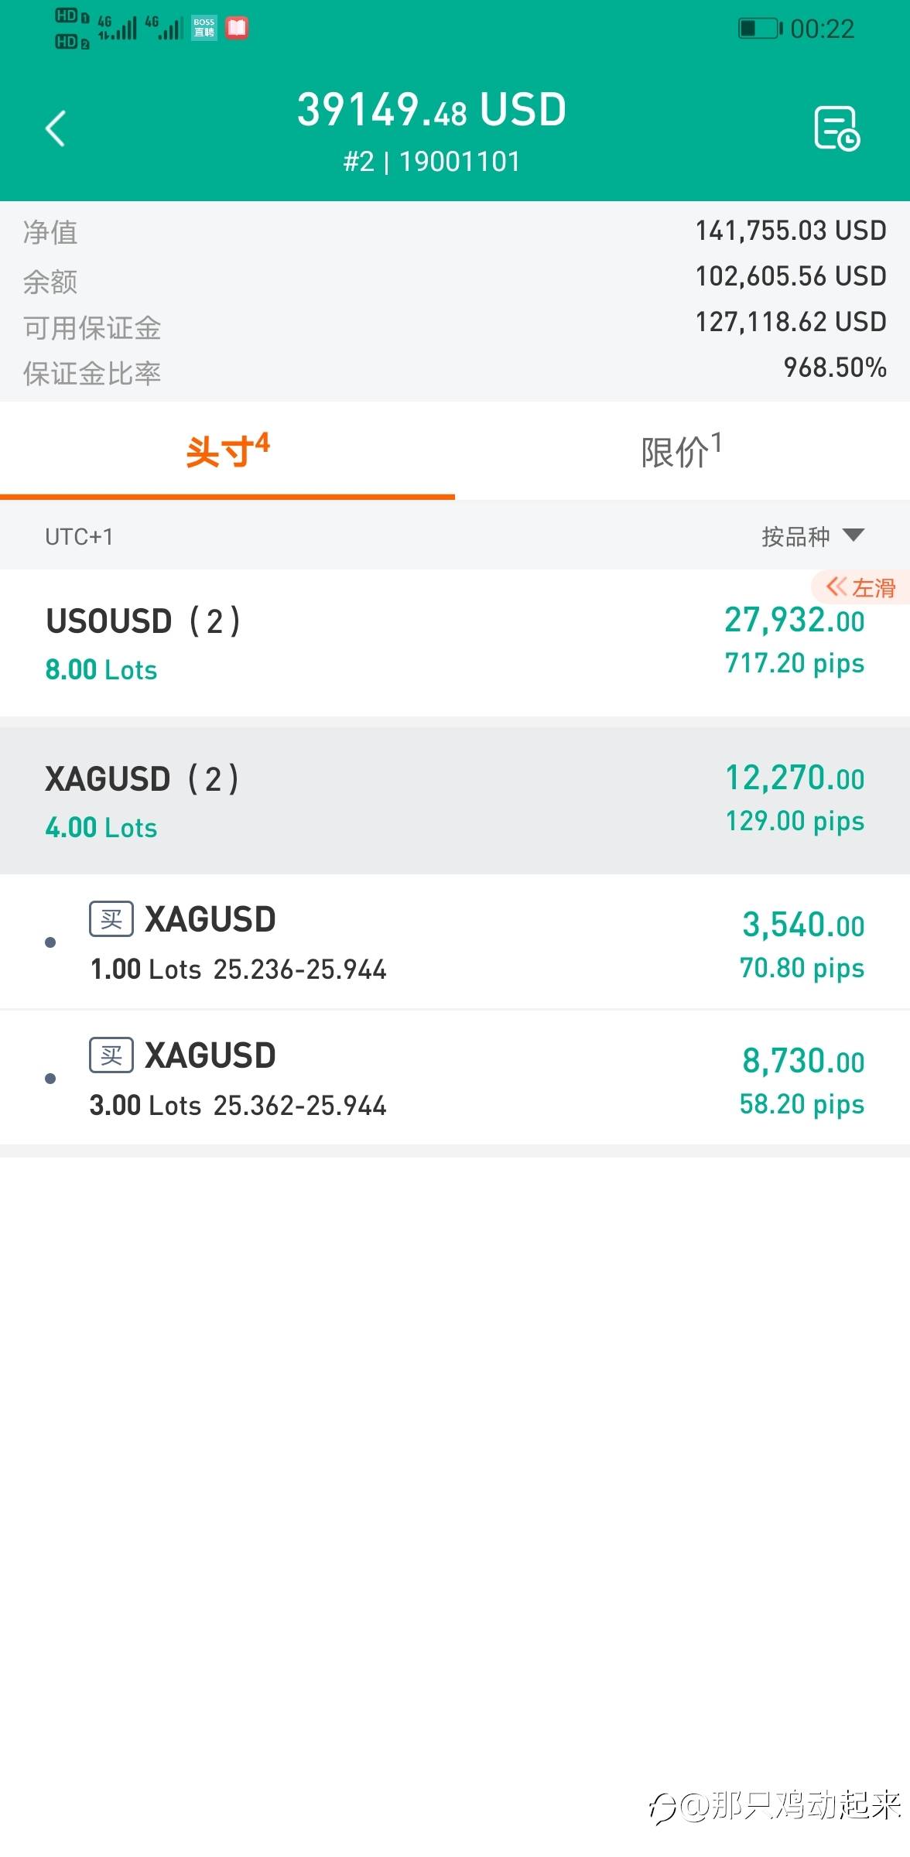This screenshot has height=1857, width=910.
Task: Switch to the limit orders tab
Action: point(681,451)
